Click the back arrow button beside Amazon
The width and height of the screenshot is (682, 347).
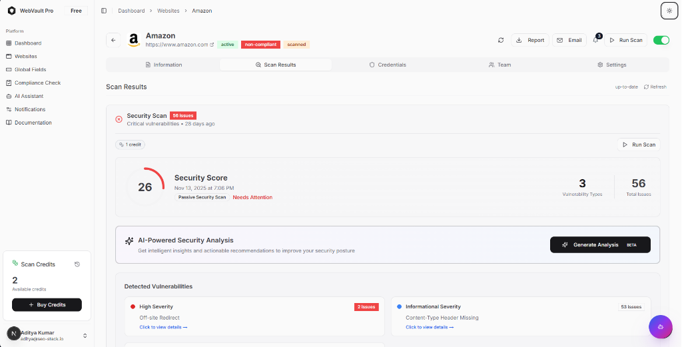[113, 40]
